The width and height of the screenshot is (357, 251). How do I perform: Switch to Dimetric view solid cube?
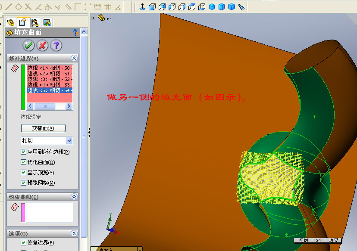pyautogui.click(x=232, y=7)
